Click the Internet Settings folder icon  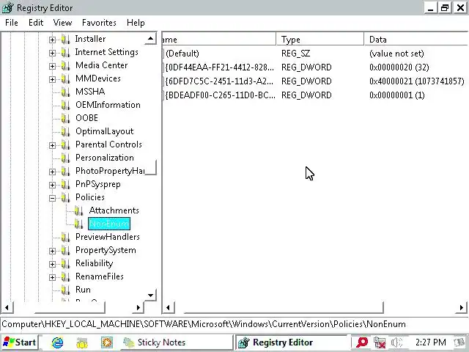coord(65,52)
